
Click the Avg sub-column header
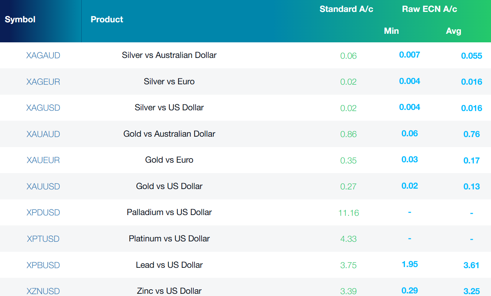point(453,31)
